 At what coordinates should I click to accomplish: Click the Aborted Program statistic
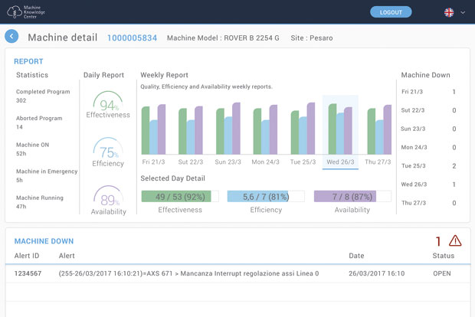[39, 123]
